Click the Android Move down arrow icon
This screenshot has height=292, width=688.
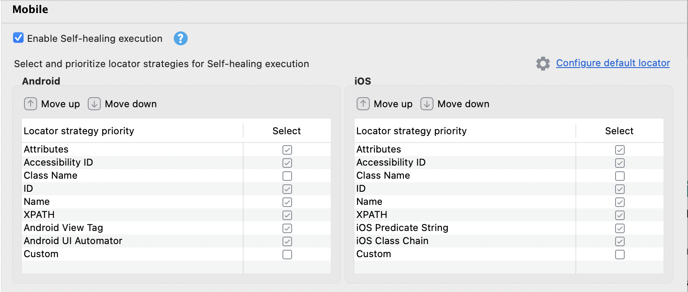coord(94,104)
